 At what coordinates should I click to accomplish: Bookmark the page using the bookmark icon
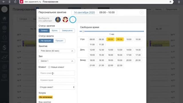tap(170, 2)
